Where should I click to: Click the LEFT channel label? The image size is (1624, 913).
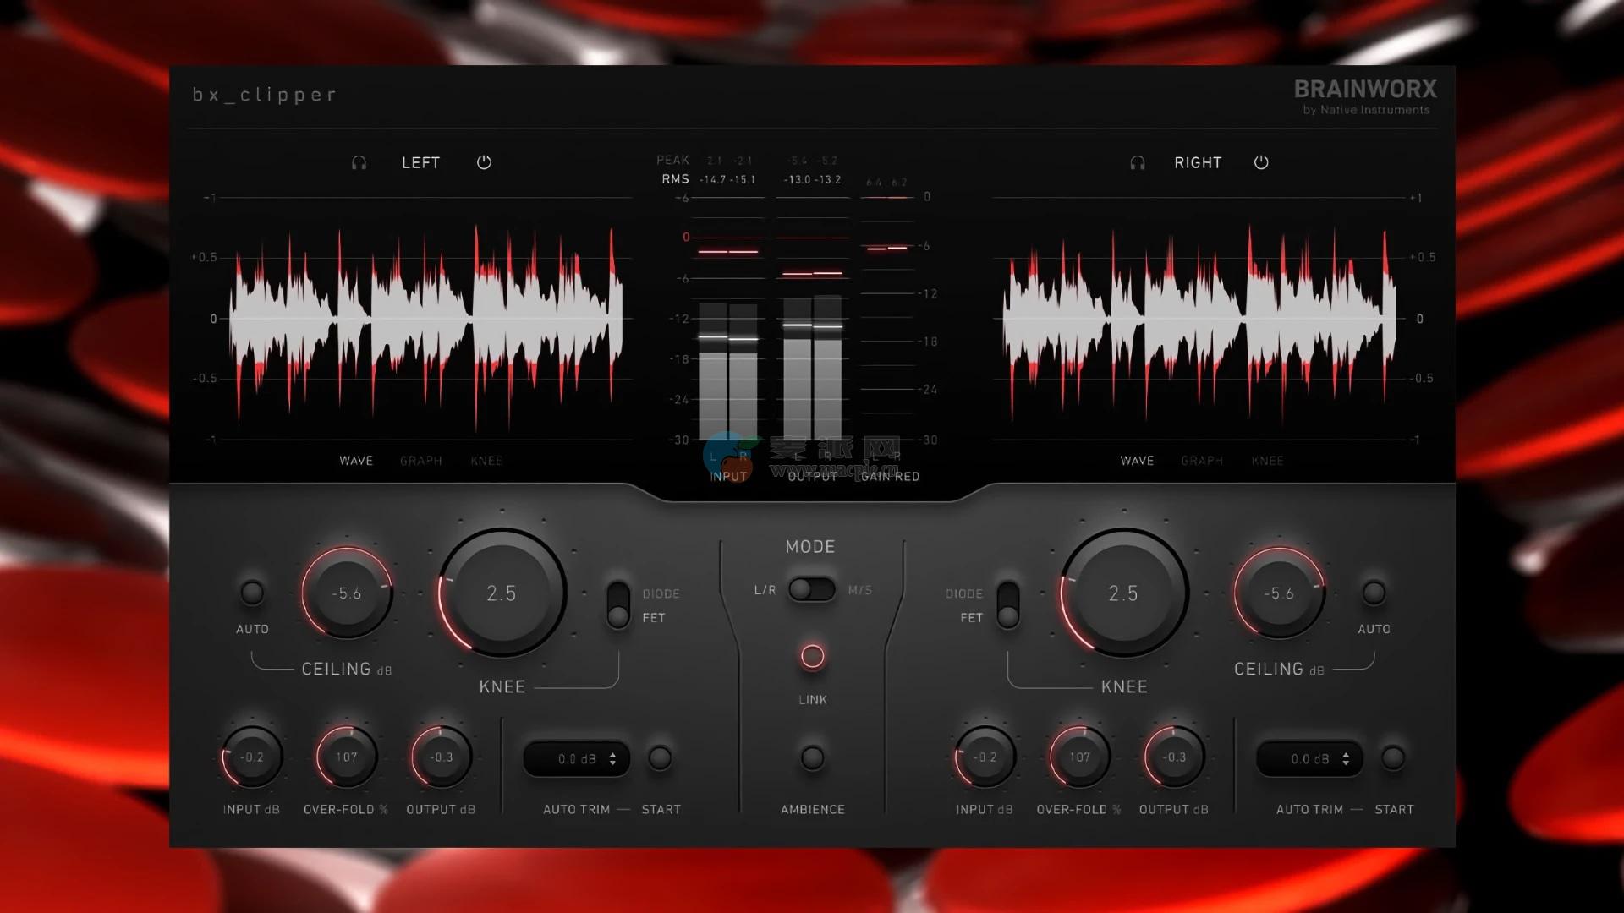pos(420,162)
